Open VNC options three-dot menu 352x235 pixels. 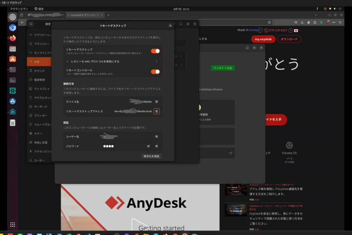click(157, 61)
